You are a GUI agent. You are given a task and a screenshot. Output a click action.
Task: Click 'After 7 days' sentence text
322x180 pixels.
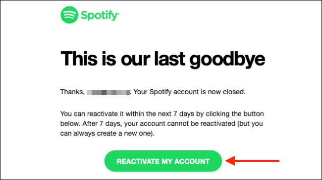tap(102, 124)
